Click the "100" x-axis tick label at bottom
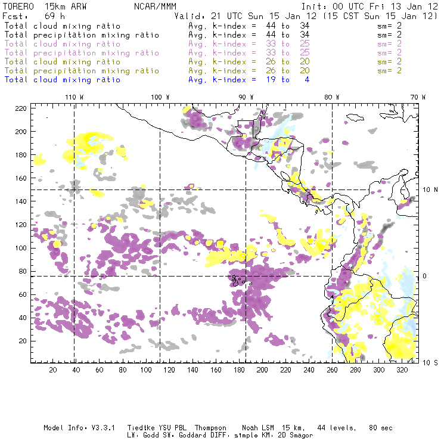 (x=146, y=370)
